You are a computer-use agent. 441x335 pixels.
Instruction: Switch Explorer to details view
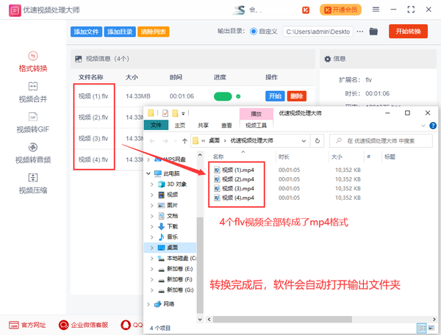(422, 328)
